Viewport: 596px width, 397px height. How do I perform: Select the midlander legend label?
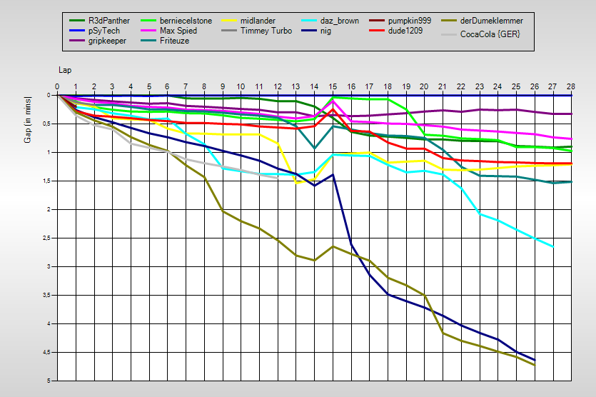pyautogui.click(x=258, y=21)
